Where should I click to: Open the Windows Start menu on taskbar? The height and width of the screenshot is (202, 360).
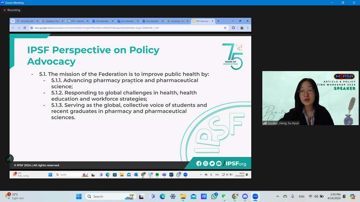click(79, 196)
